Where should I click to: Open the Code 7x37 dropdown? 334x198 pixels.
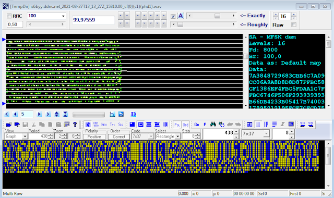point(151,137)
